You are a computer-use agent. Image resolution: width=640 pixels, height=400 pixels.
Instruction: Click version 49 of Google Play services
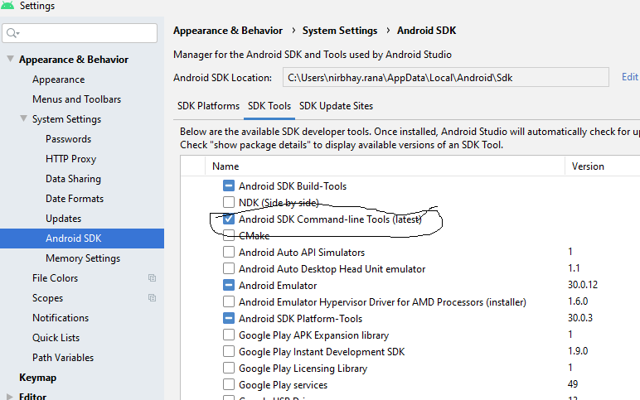click(x=573, y=384)
